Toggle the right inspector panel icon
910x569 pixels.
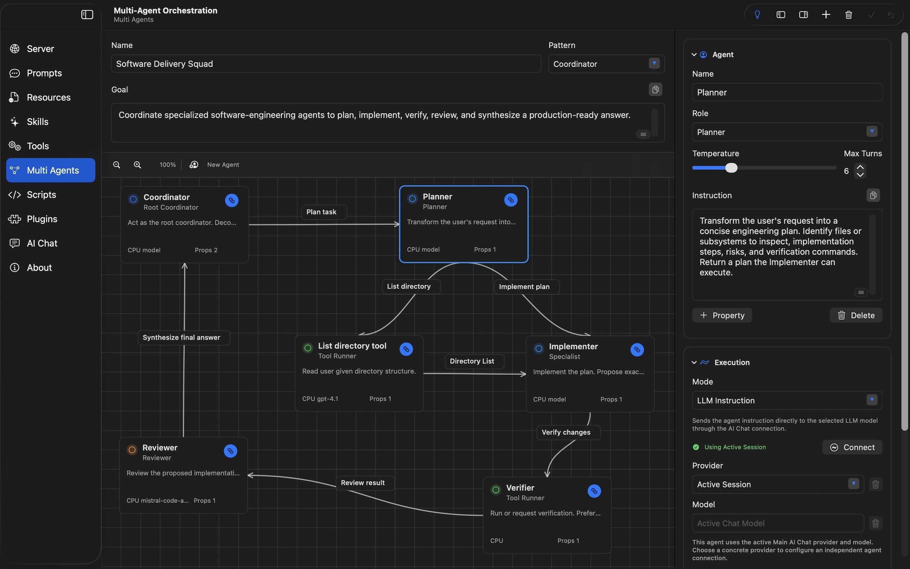point(803,15)
